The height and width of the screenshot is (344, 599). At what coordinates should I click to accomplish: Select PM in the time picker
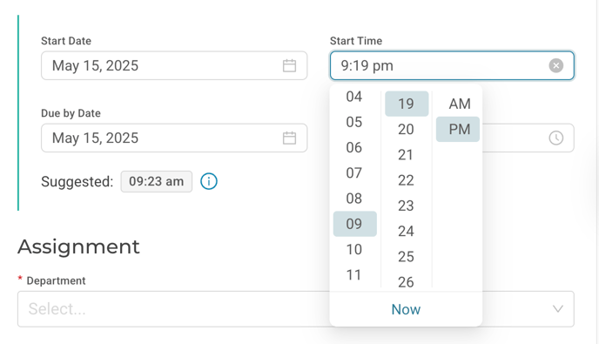tap(458, 129)
